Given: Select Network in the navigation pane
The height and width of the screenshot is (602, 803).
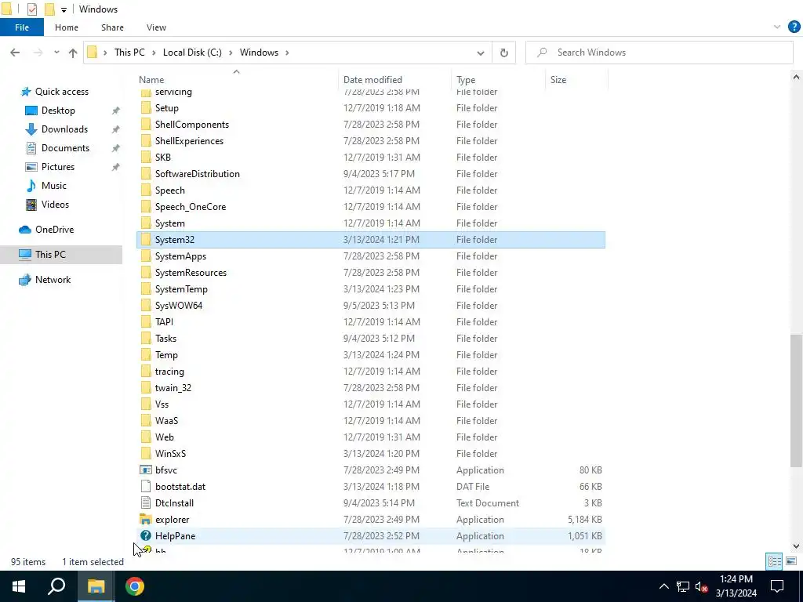Looking at the screenshot, I should [x=53, y=280].
